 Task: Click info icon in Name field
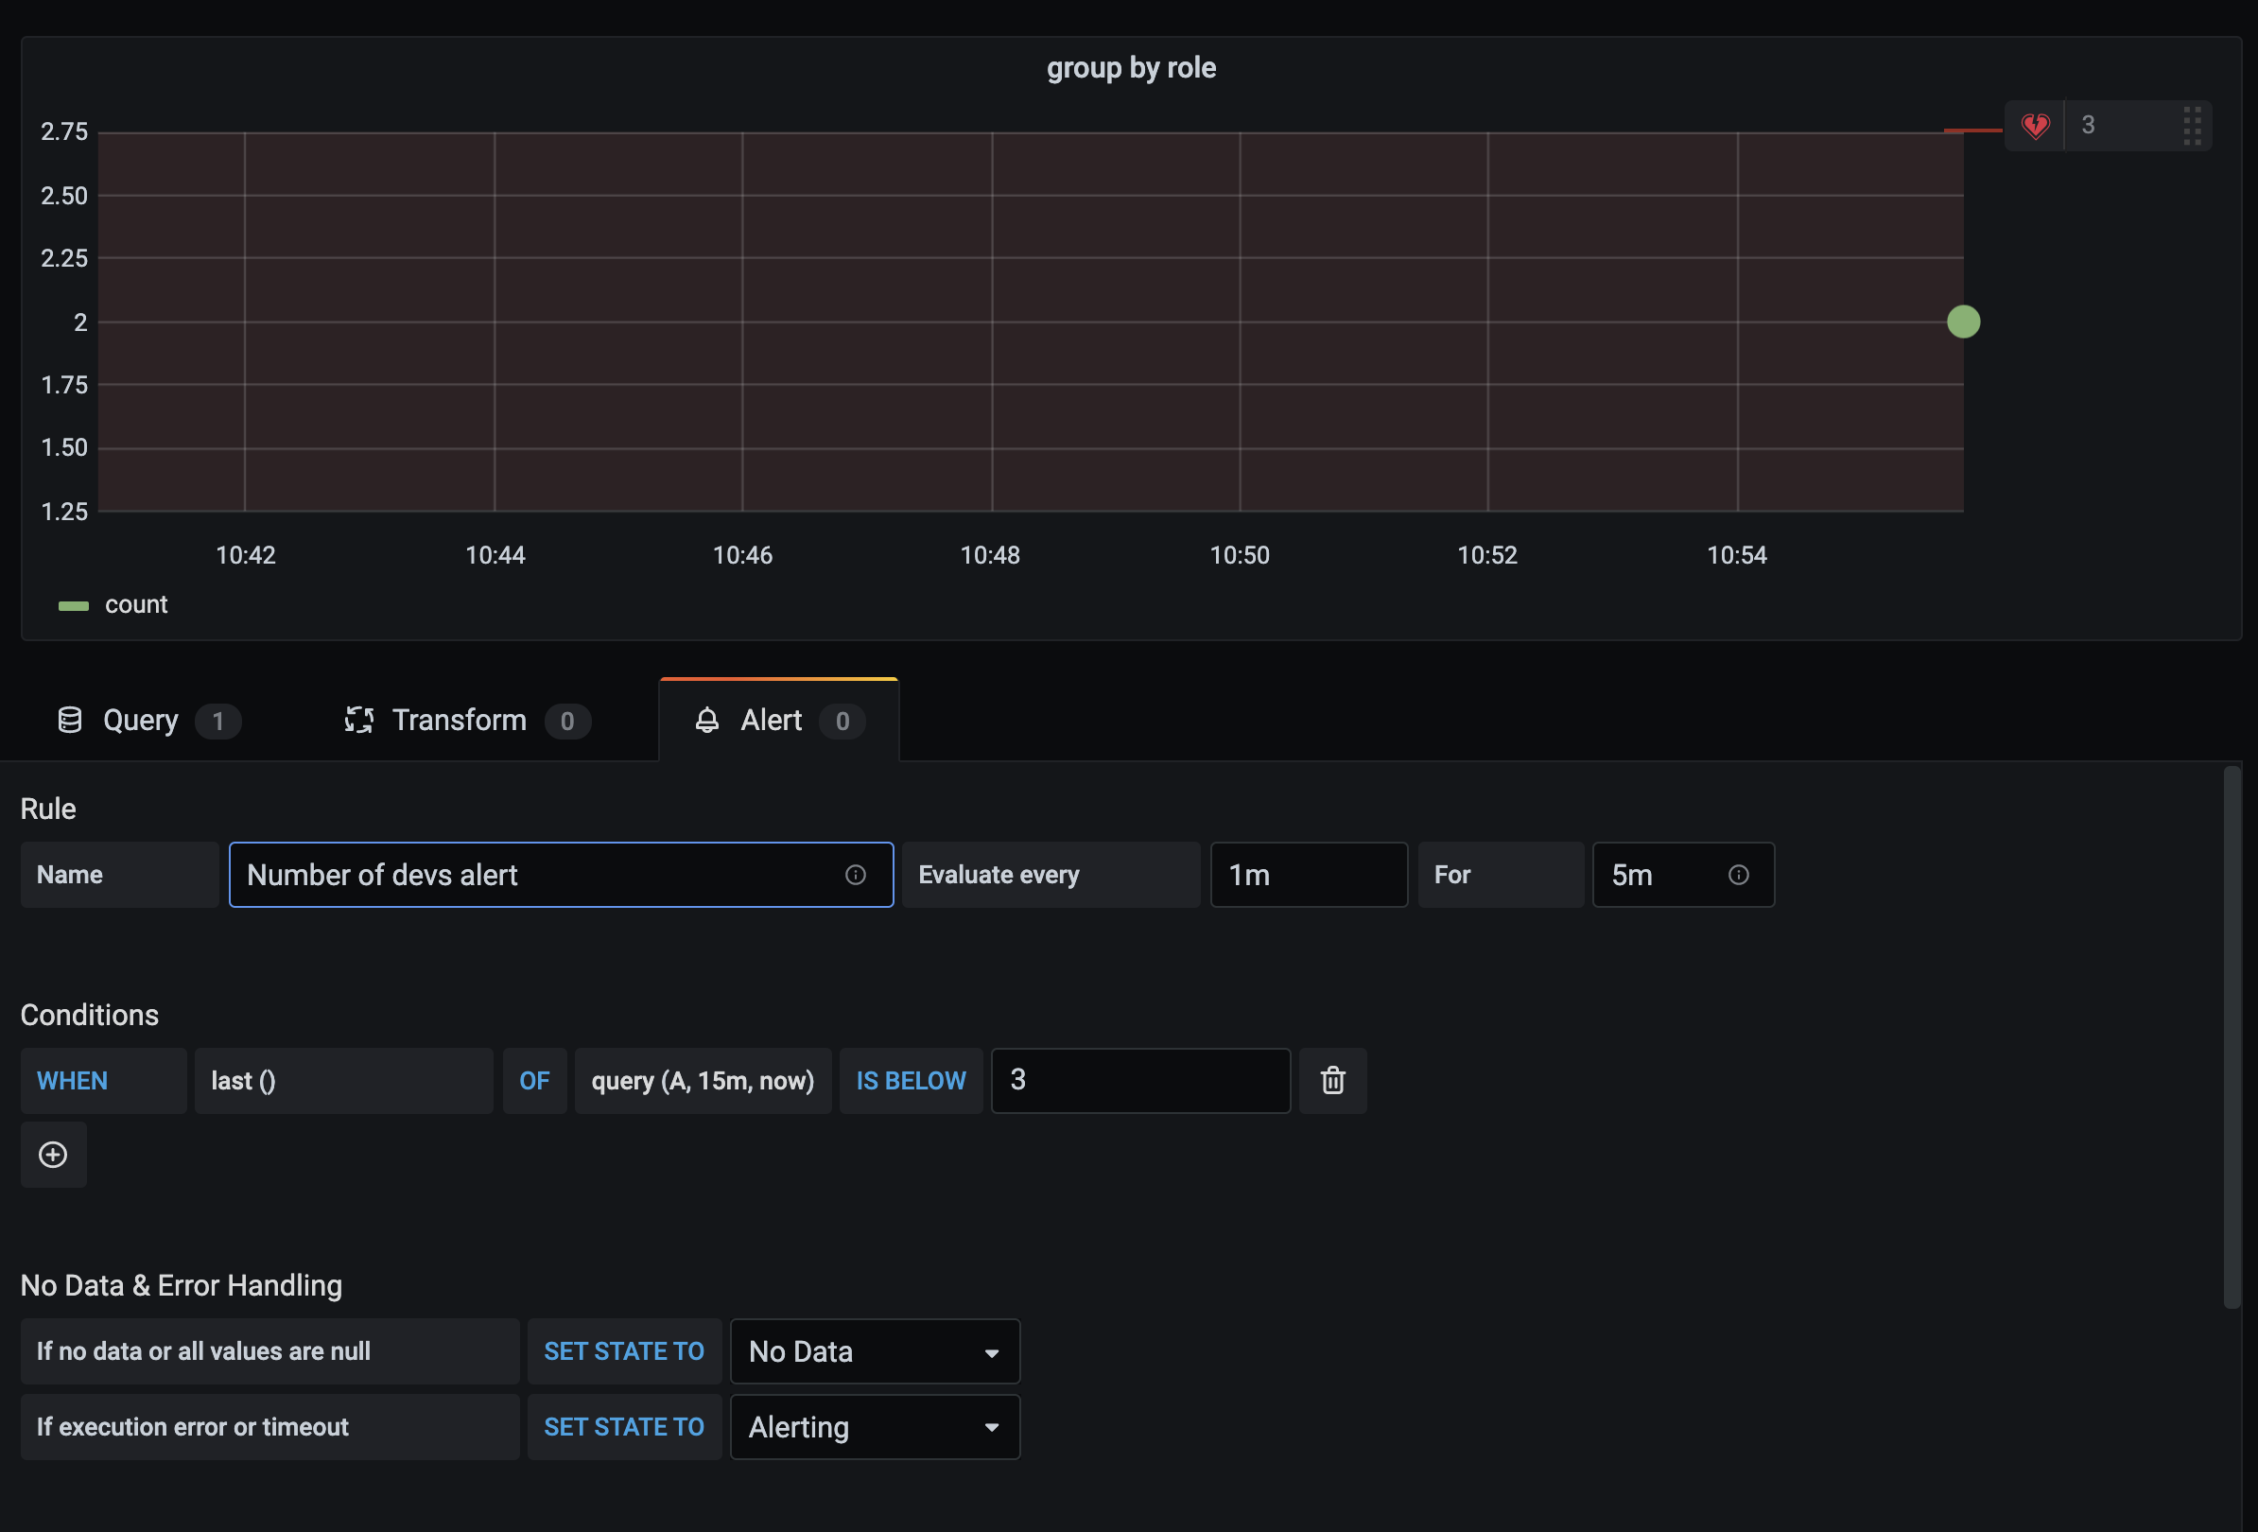point(855,875)
